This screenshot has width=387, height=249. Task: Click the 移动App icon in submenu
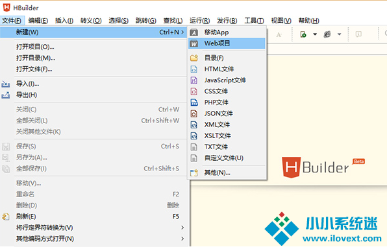click(194, 32)
